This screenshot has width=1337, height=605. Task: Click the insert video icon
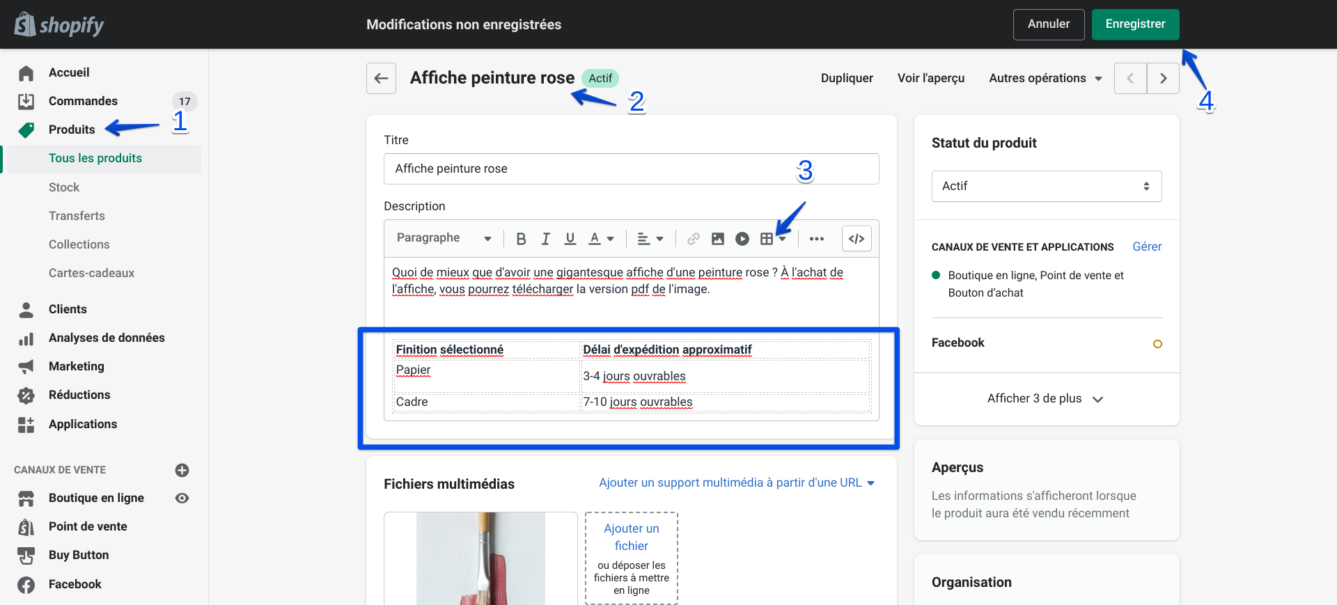click(x=742, y=239)
